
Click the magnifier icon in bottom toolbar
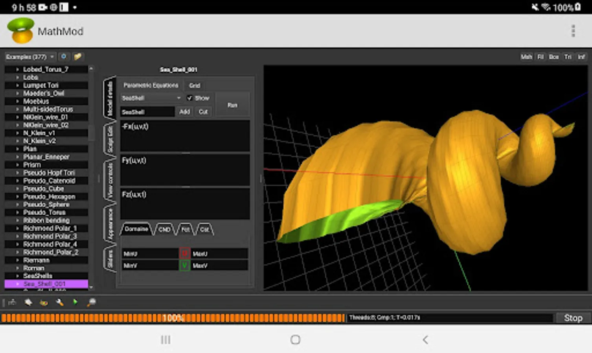(91, 302)
